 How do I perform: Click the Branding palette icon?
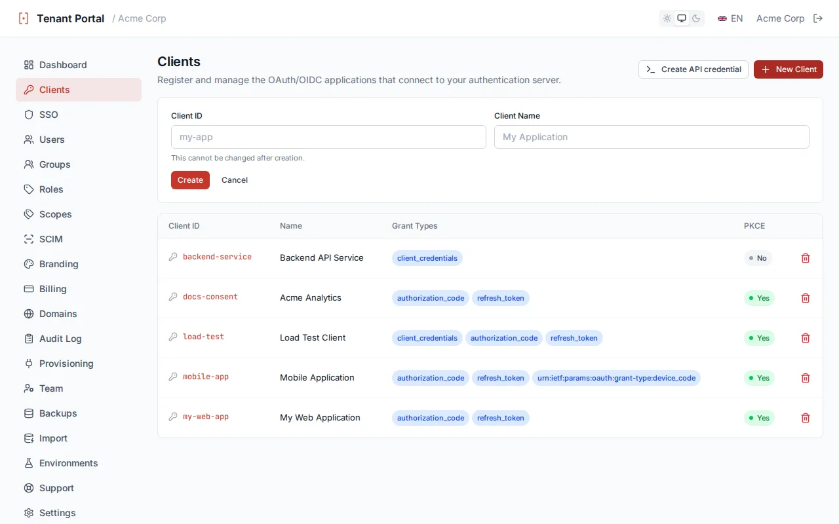click(x=29, y=264)
